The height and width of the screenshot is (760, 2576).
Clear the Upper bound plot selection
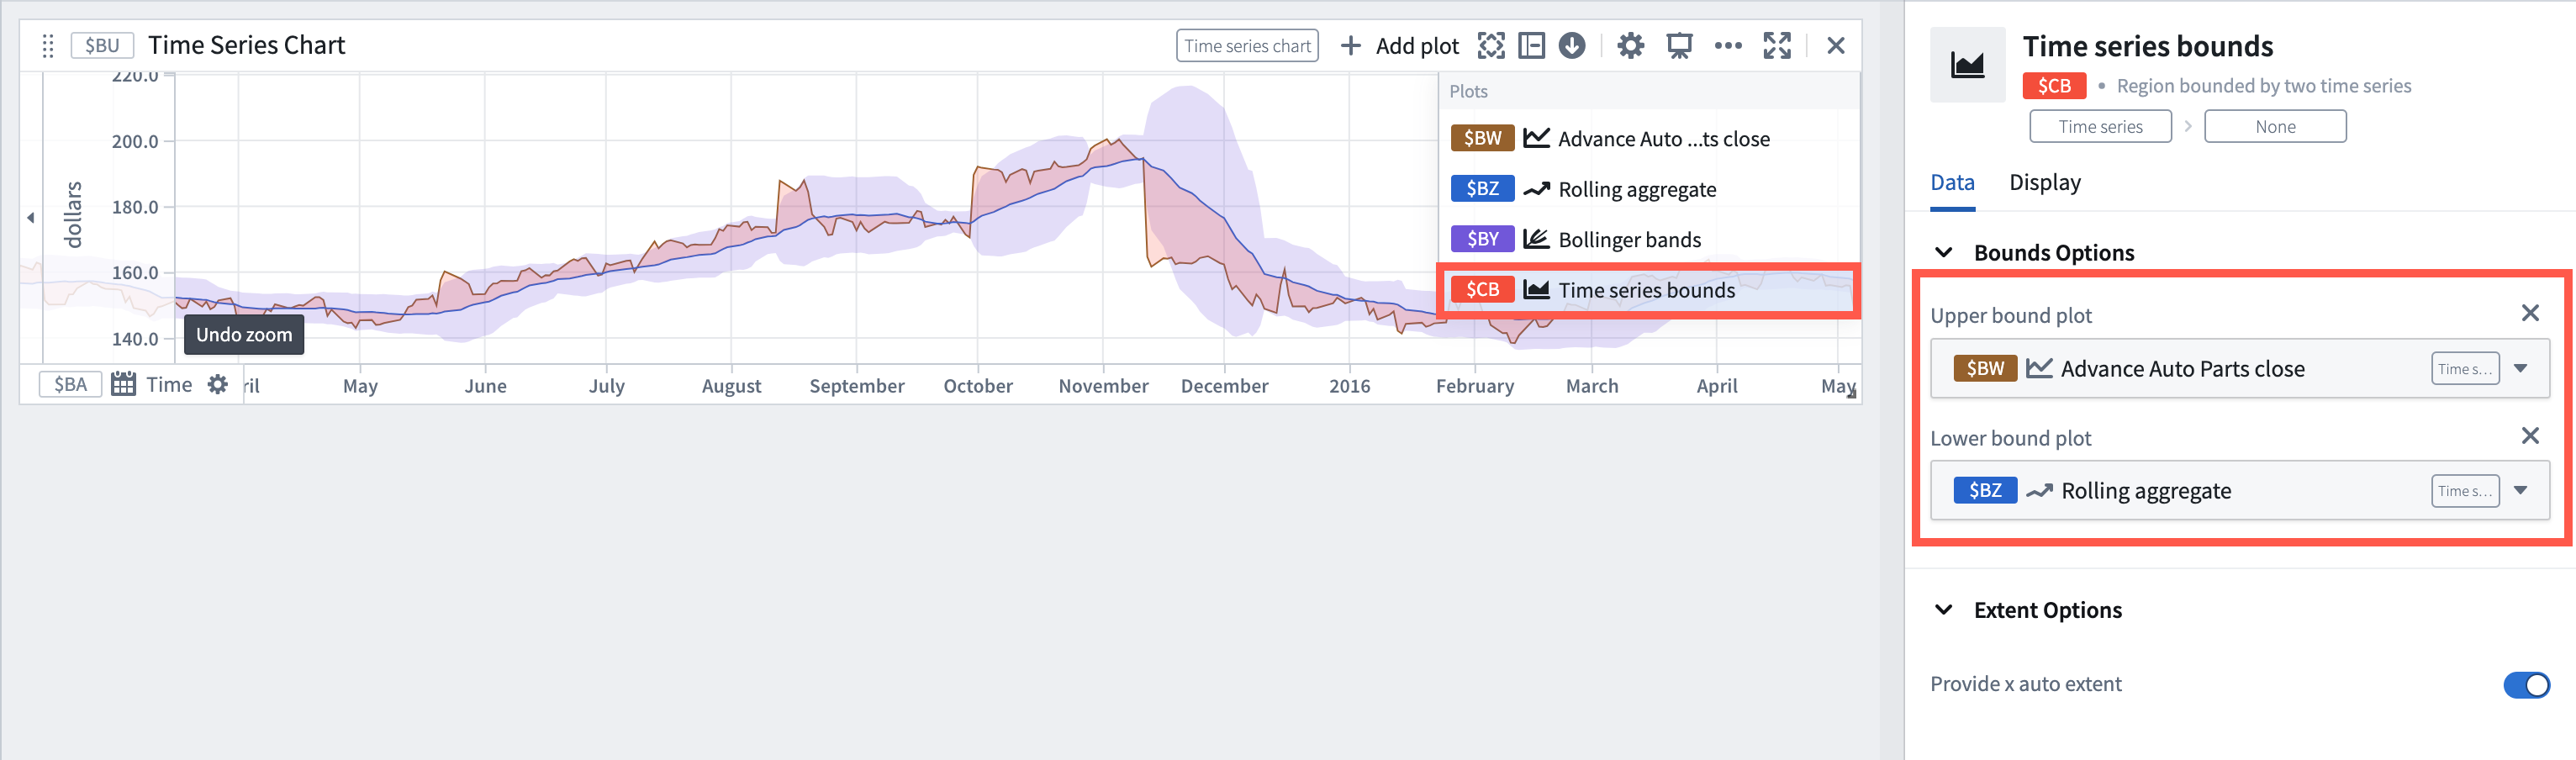(x=2530, y=314)
